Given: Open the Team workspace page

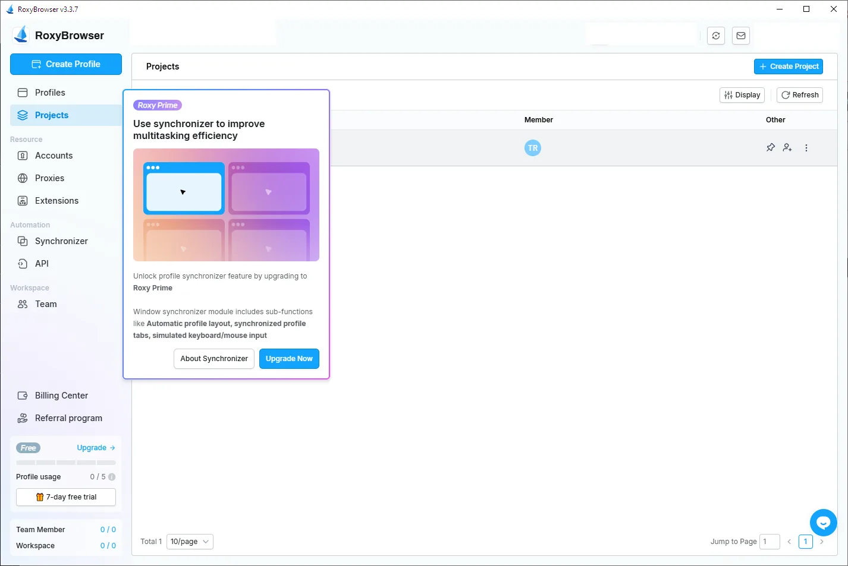Looking at the screenshot, I should [x=66, y=304].
